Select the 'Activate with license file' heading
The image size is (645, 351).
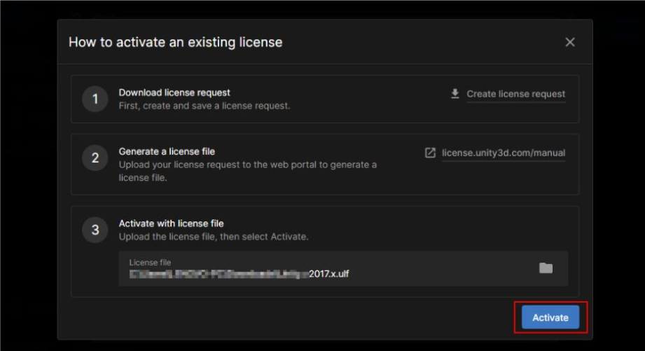[x=171, y=223]
